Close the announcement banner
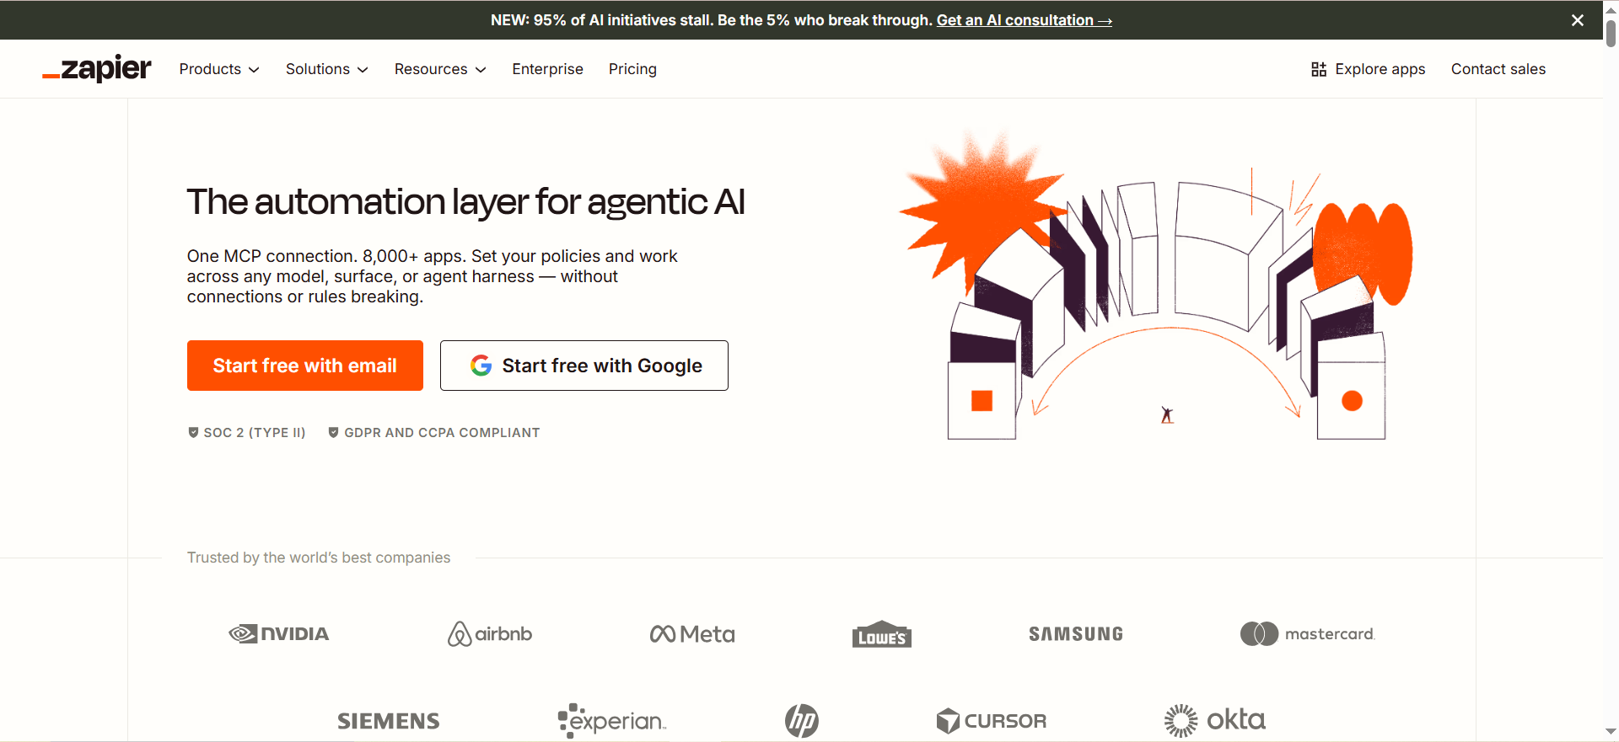 (x=1578, y=20)
